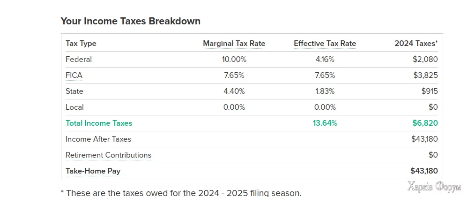Select the FICA tax type label
Screen dimensions: 468x197
pos(74,76)
